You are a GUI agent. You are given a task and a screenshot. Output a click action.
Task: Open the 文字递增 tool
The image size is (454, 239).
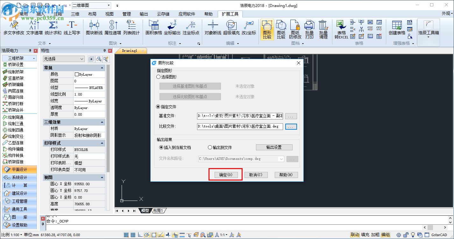tap(34, 28)
